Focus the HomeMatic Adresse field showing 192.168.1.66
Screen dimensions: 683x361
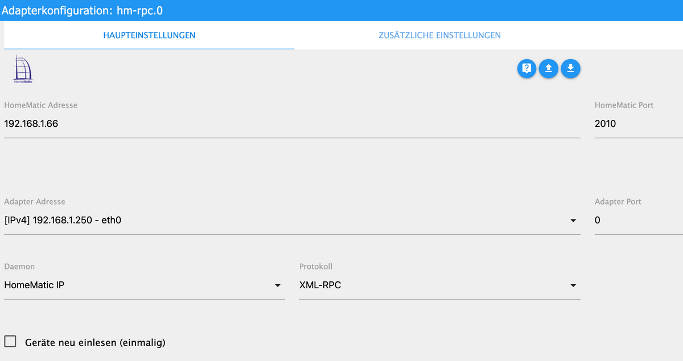292,124
